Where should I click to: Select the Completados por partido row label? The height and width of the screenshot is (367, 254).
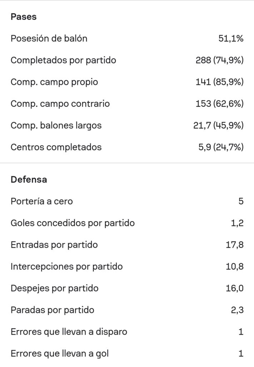click(x=63, y=60)
